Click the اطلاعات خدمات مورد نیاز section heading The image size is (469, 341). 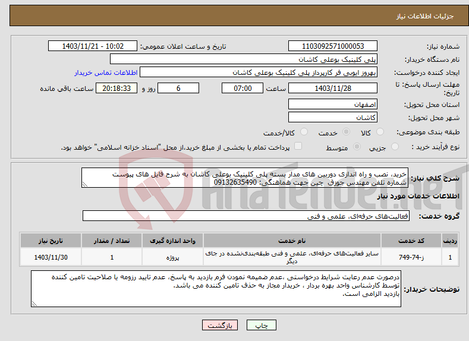(x=418, y=197)
